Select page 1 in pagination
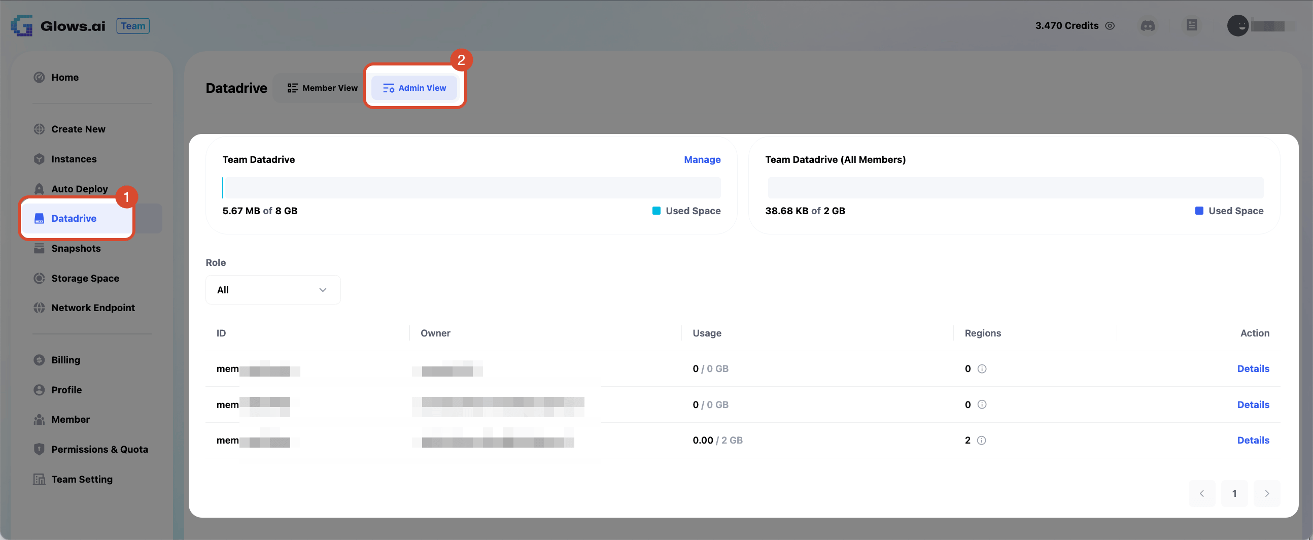 [1234, 494]
